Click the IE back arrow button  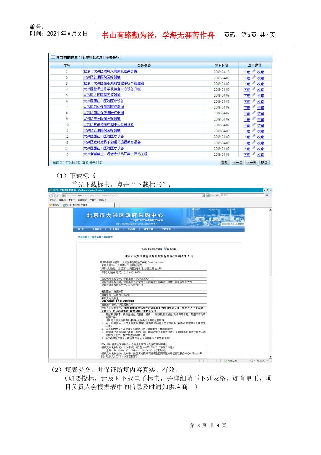[x=51, y=195]
